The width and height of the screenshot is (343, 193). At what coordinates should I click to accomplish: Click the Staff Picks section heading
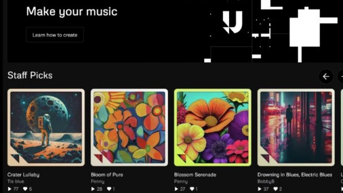pos(30,76)
